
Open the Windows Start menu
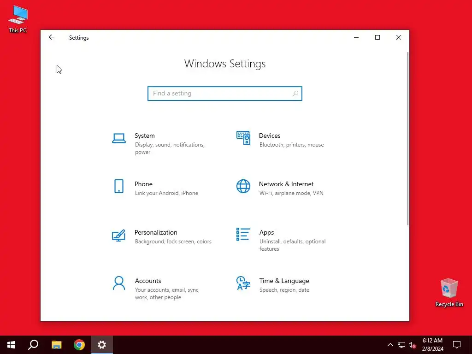(11, 345)
